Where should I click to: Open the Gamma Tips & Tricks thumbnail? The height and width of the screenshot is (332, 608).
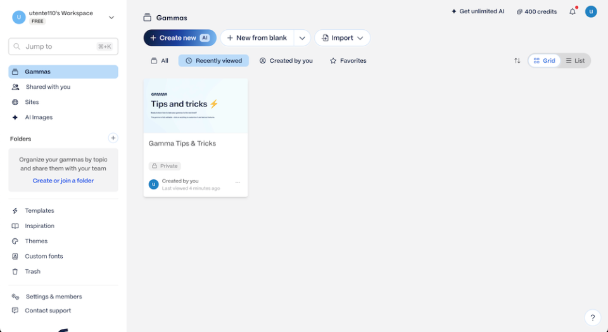coord(196,106)
